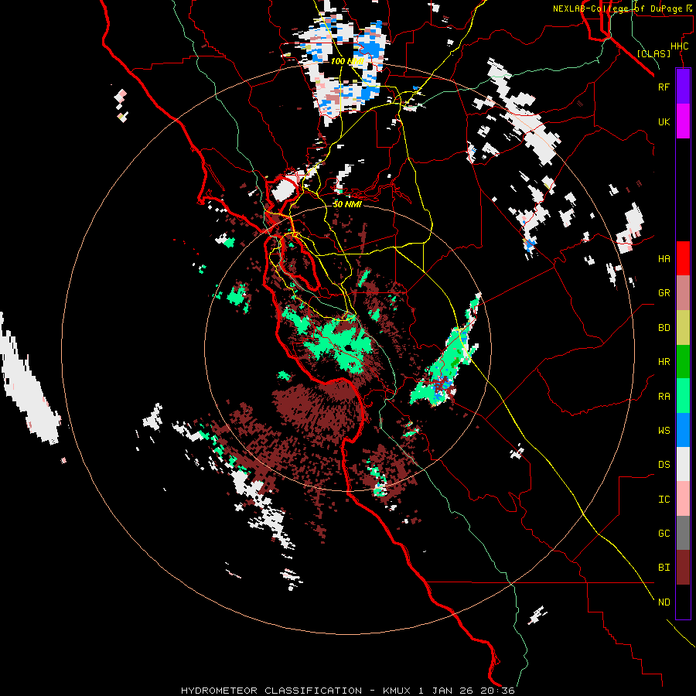
Task: Click the '100 NMI' range ring label
Action: pyautogui.click(x=347, y=61)
